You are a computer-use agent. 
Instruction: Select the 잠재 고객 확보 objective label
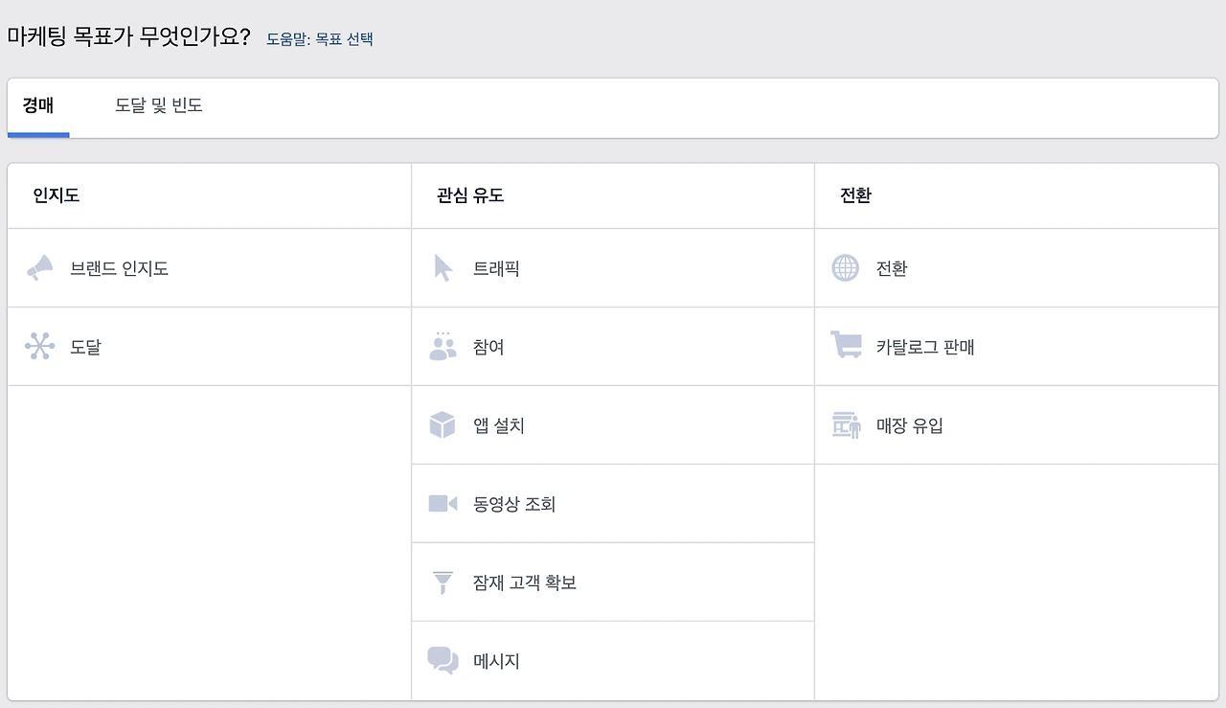[525, 583]
